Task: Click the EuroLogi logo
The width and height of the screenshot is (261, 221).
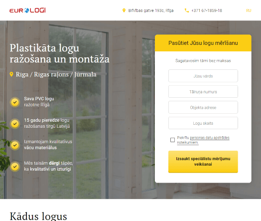Action: click(27, 10)
